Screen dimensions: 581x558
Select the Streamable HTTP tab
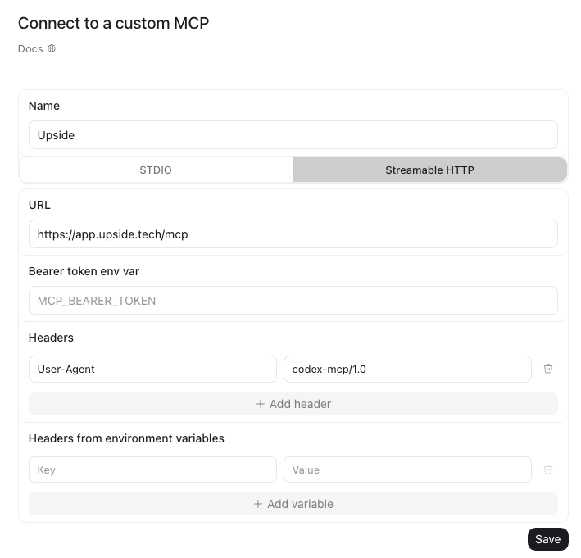(430, 170)
